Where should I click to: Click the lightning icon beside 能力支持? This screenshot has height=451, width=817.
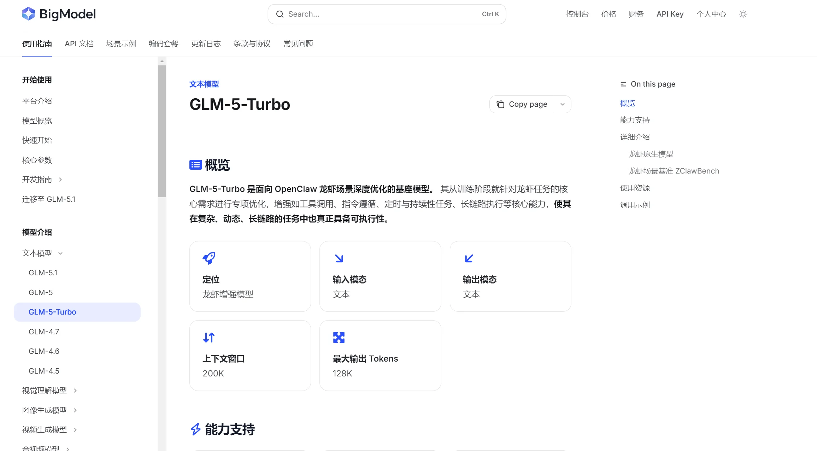point(196,429)
